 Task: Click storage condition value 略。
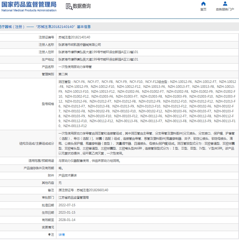61,168
